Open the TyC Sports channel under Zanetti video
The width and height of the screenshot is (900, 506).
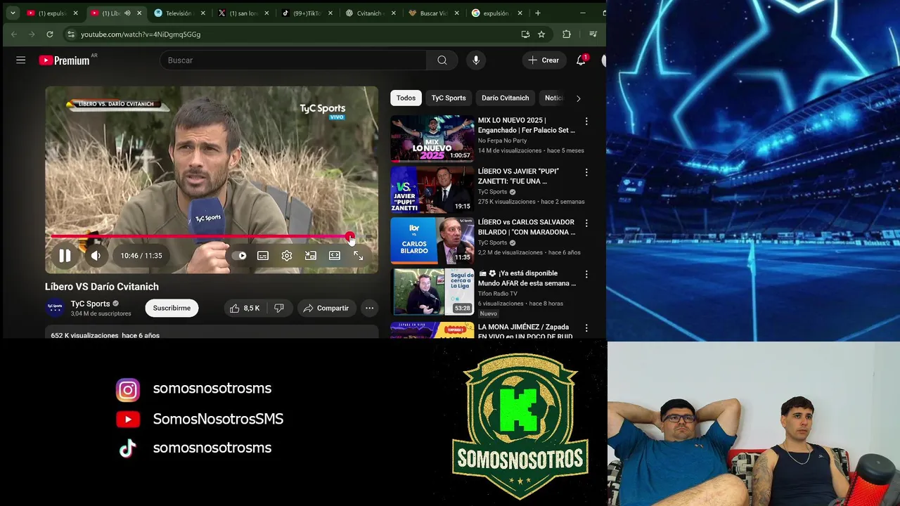pos(492,192)
